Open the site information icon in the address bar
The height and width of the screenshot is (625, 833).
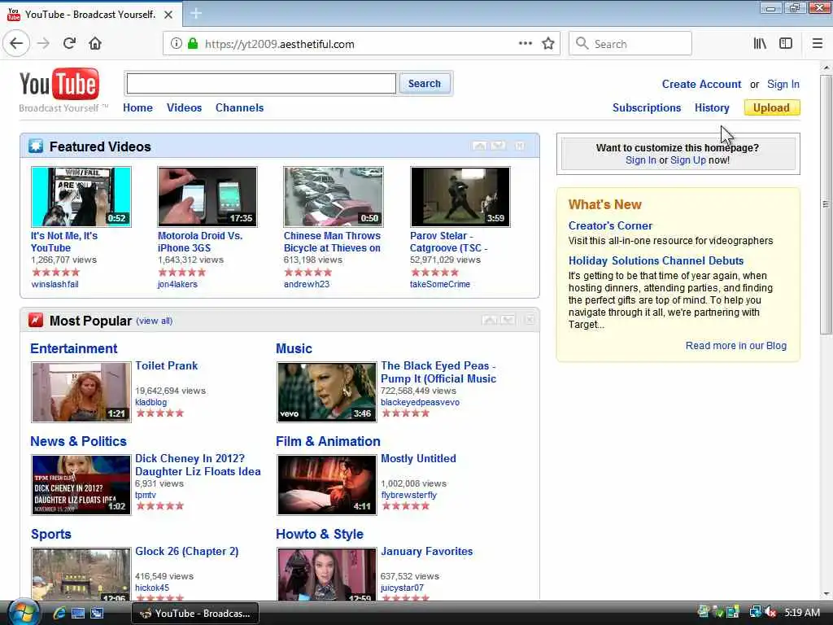[176, 44]
